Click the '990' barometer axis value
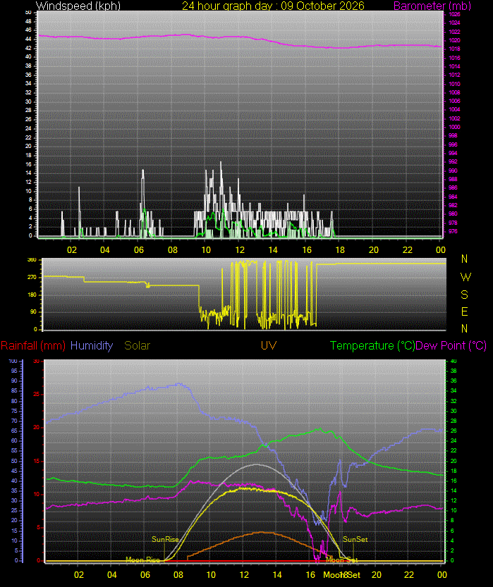Viewport: 493px width, 587px height. pyautogui.click(x=453, y=171)
